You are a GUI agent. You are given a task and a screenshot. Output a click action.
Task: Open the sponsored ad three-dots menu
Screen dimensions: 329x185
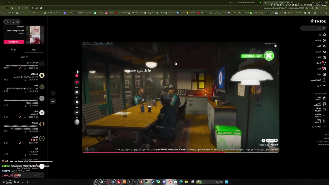pos(5,27)
